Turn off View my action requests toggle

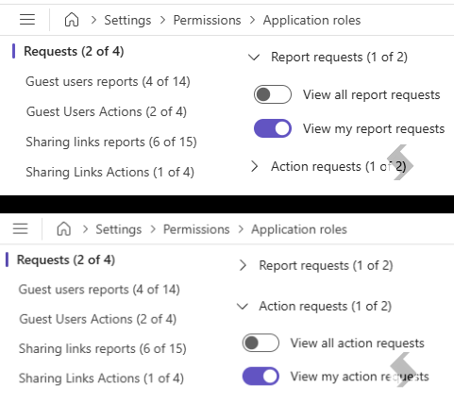261,377
